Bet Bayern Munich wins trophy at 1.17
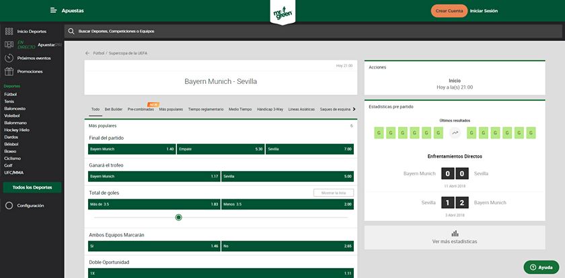 point(154,177)
